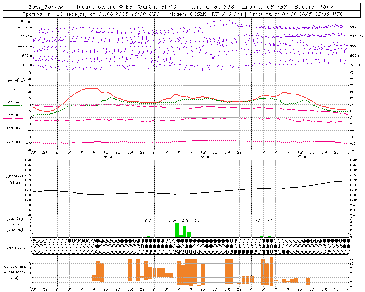Click the Ветер panel label
This screenshot has width=365, height=292.
[27, 22]
